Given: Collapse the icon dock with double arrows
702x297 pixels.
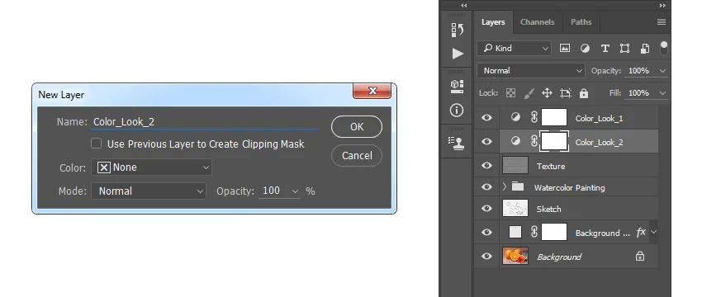Looking at the screenshot, I should pos(464,6).
